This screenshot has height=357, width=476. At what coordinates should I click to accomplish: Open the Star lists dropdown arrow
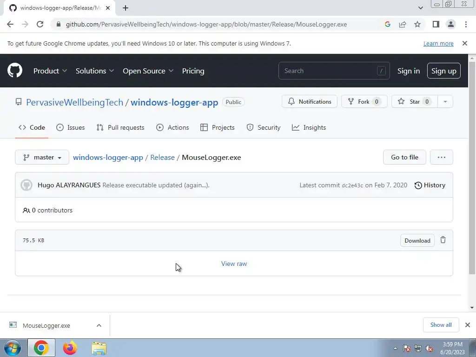[445, 102]
